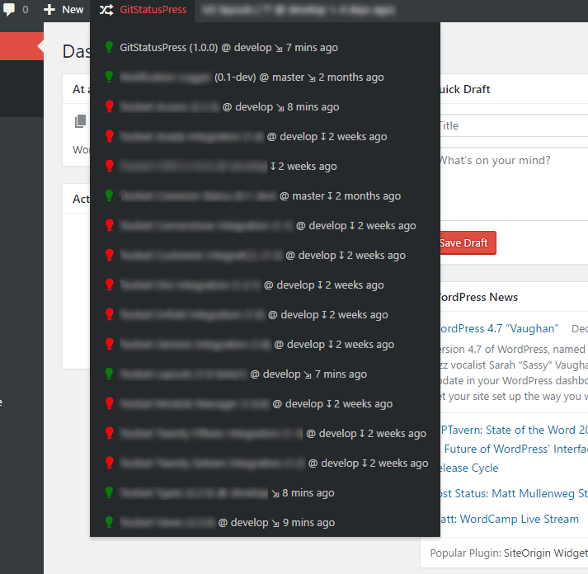Open Matt: WordCamp Live Stream link
This screenshot has width=588, height=574.
click(x=510, y=519)
